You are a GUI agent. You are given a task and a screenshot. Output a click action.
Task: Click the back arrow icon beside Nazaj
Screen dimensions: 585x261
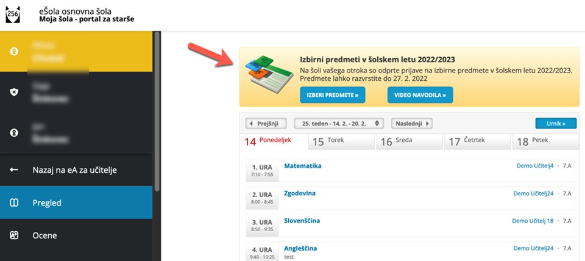click(14, 170)
